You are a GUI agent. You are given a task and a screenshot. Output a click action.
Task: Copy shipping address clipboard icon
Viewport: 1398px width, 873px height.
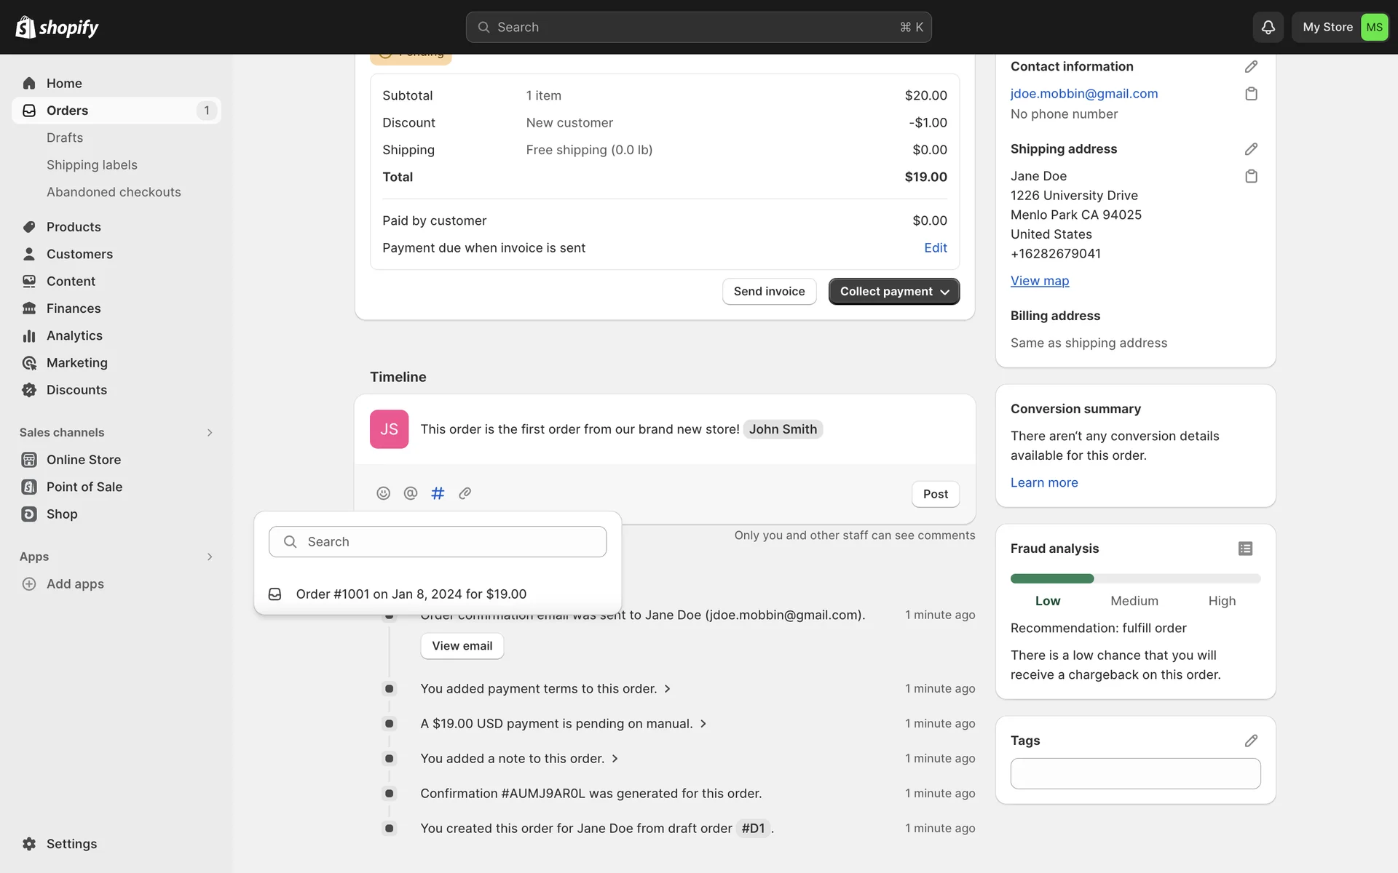coord(1251,176)
